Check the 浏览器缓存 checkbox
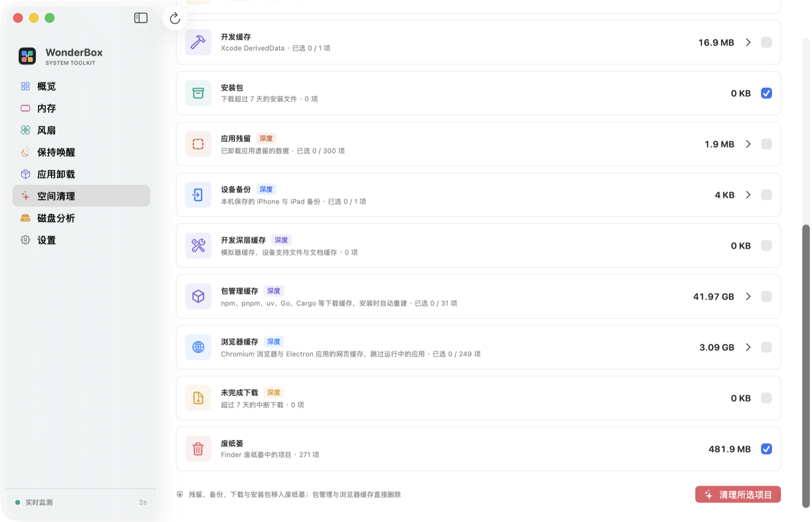 (x=766, y=347)
